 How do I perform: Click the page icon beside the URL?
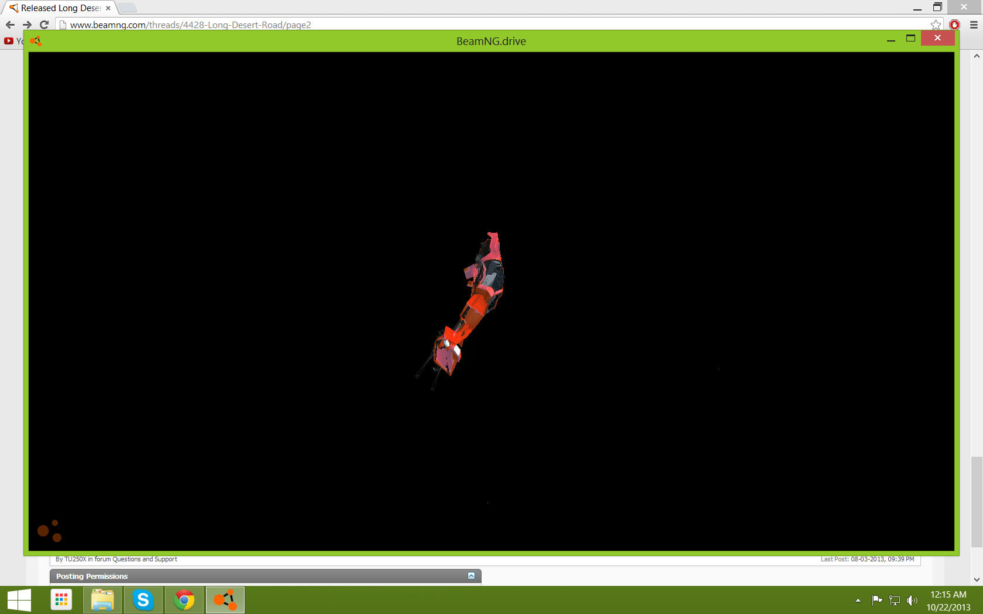click(x=63, y=25)
